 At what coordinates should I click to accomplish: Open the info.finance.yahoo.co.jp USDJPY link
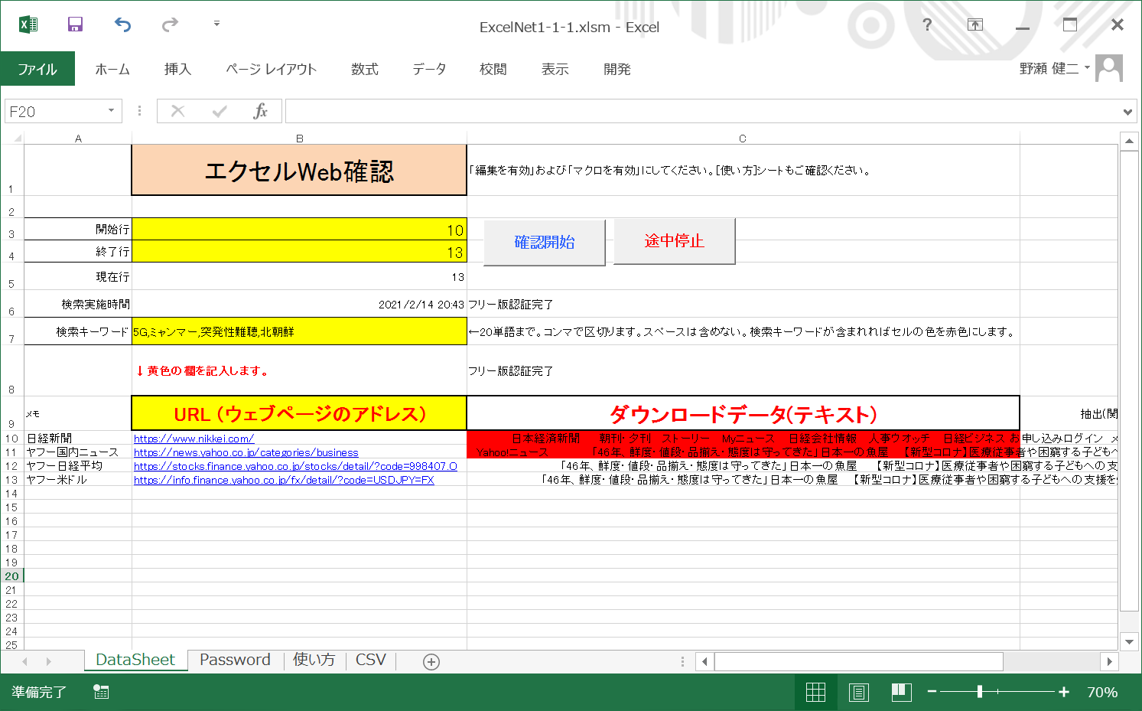[x=284, y=480]
